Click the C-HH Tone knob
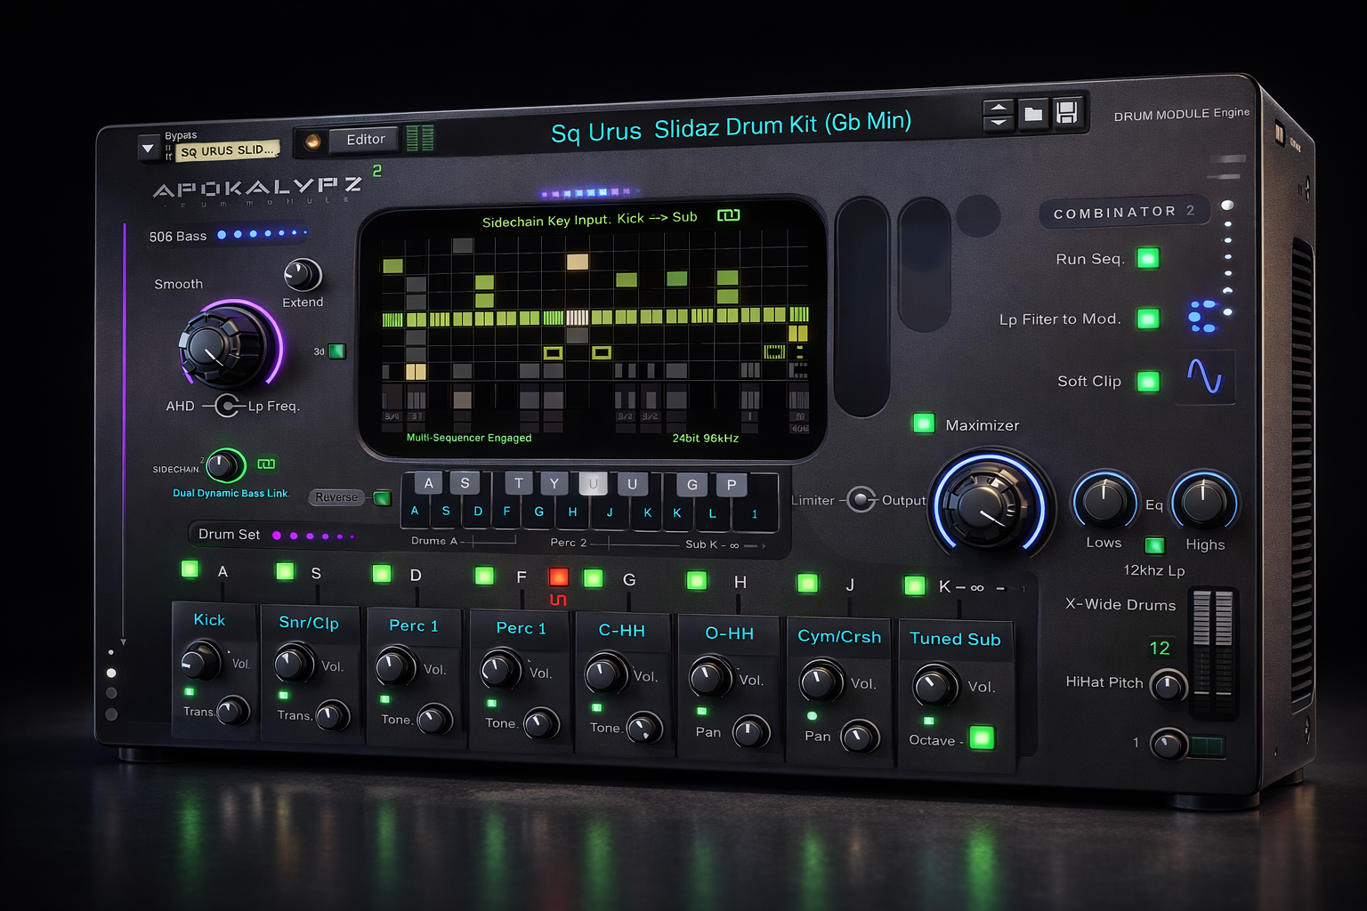Image resolution: width=1367 pixels, height=911 pixels. pos(643,728)
